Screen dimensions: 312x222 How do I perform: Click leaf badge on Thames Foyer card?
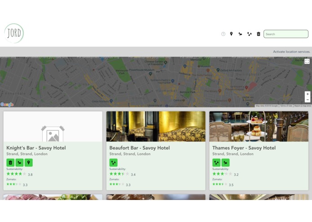point(225,163)
